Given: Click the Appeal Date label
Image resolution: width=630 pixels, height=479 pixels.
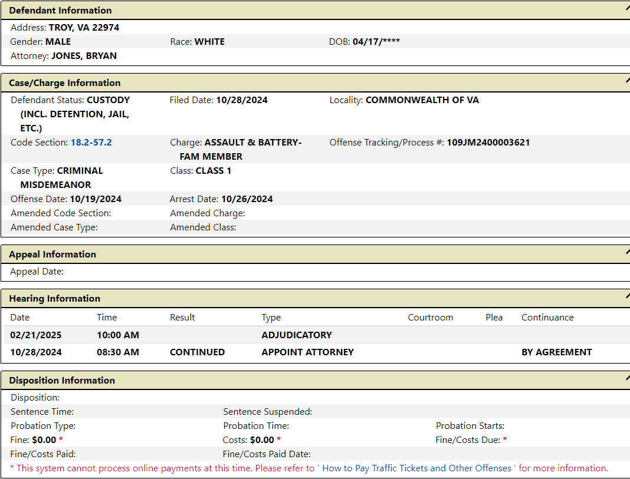Looking at the screenshot, I should pos(37,272).
